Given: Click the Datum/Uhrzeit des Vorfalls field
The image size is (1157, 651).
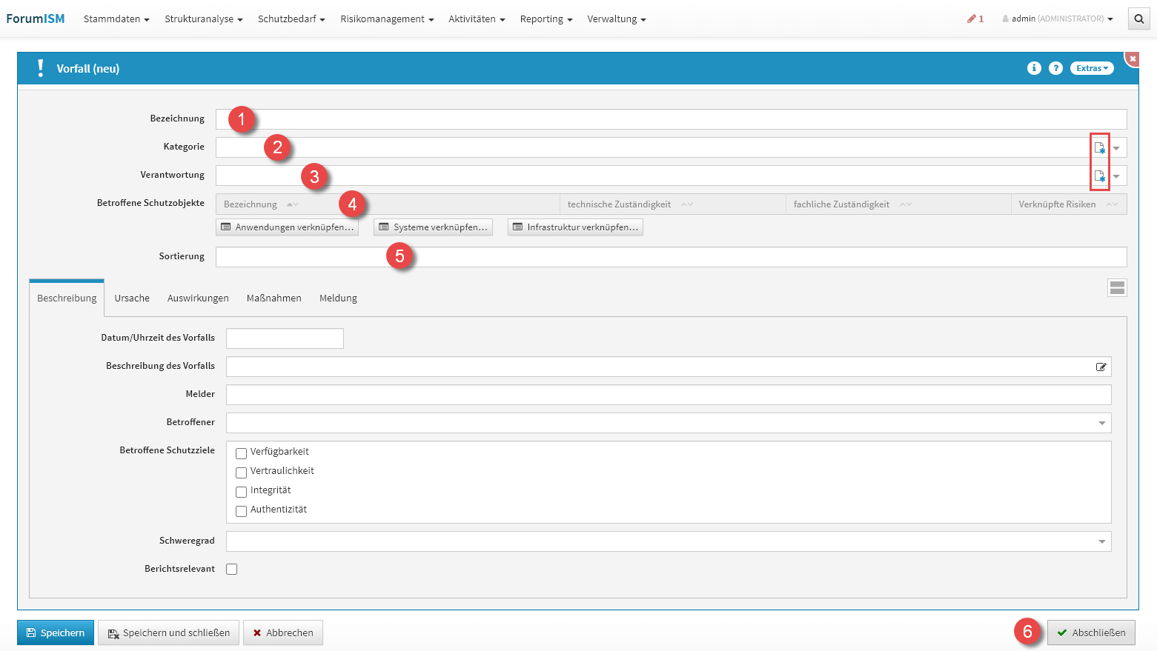Looking at the screenshot, I should pos(285,338).
